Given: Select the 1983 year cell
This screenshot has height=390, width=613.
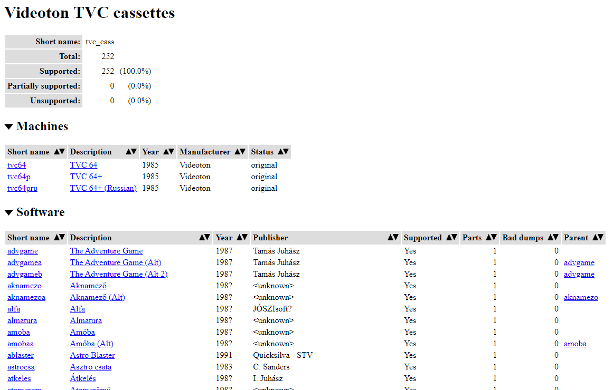Looking at the screenshot, I should point(224,367).
